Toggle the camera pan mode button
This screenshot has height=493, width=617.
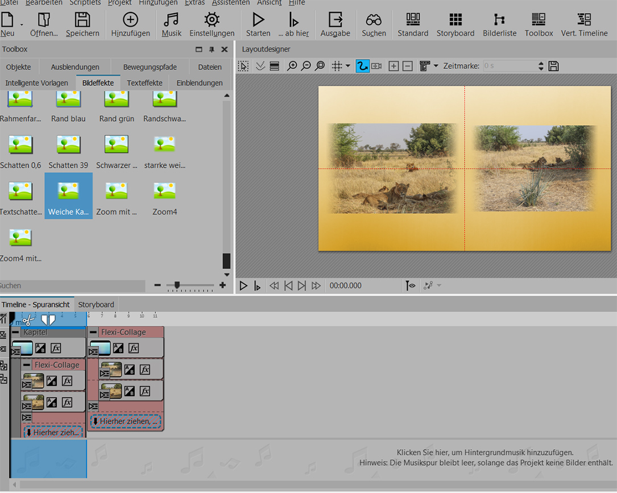376,66
